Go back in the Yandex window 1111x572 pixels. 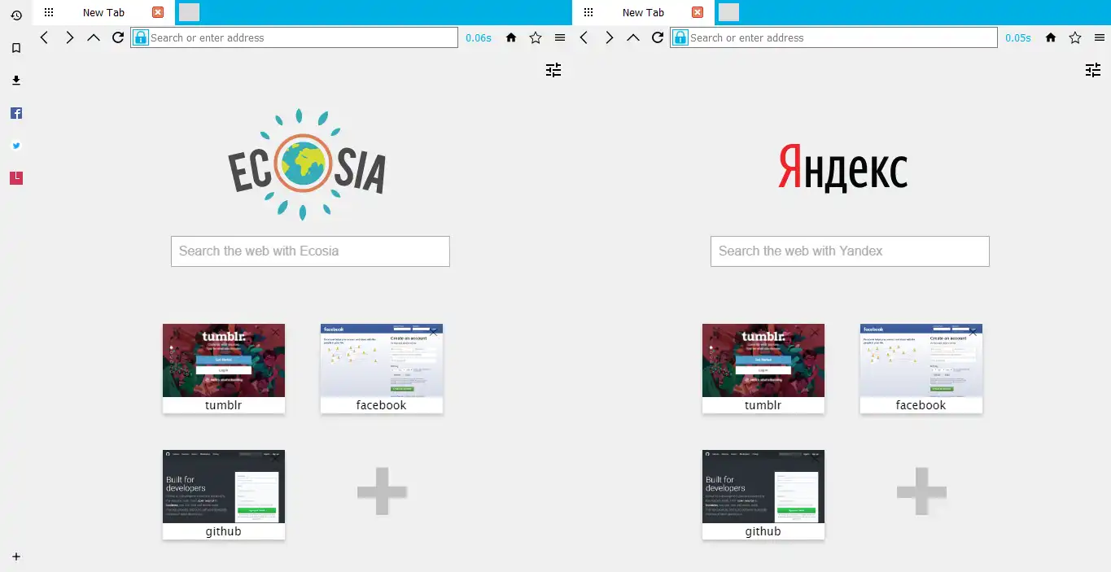584,37
